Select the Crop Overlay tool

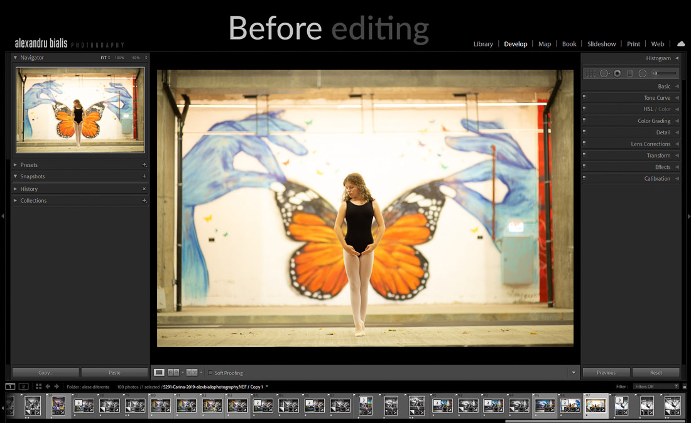click(591, 73)
